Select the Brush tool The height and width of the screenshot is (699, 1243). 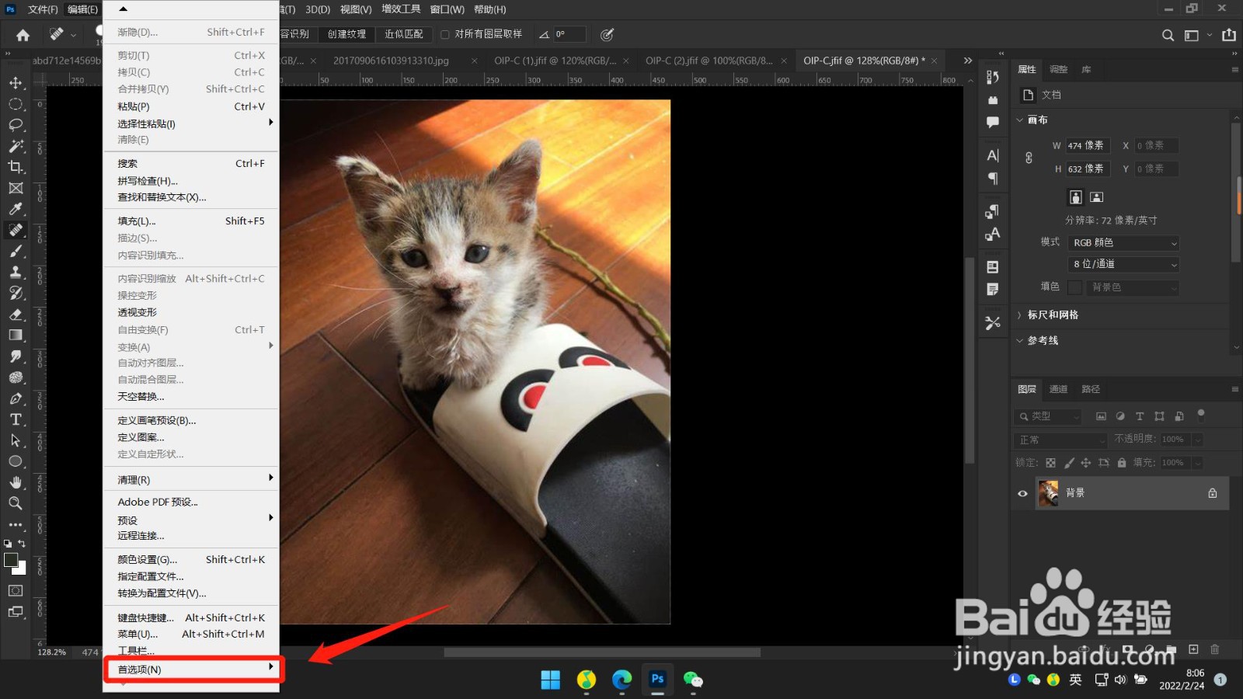click(16, 251)
